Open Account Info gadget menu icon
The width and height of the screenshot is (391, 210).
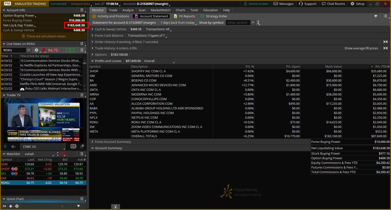(82, 10)
